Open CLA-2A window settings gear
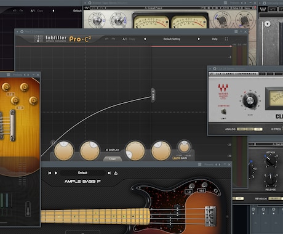Image resolution: width=283 pixels, height=234 pixels. point(215,69)
